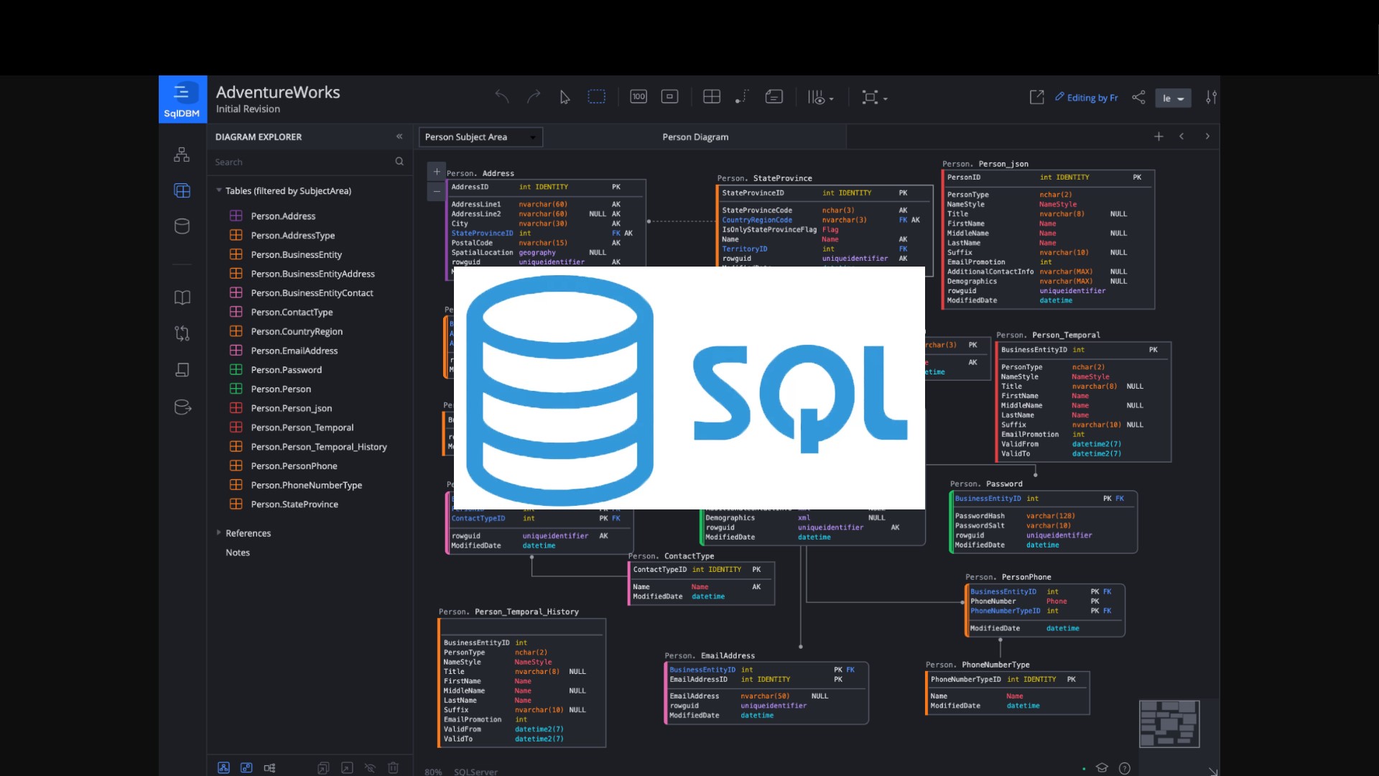This screenshot has width=1379, height=776.
Task: Select Person.BusinessEntityContact table
Action: tap(312, 293)
